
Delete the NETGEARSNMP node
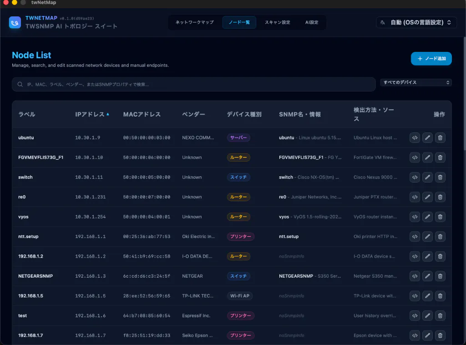440,276
